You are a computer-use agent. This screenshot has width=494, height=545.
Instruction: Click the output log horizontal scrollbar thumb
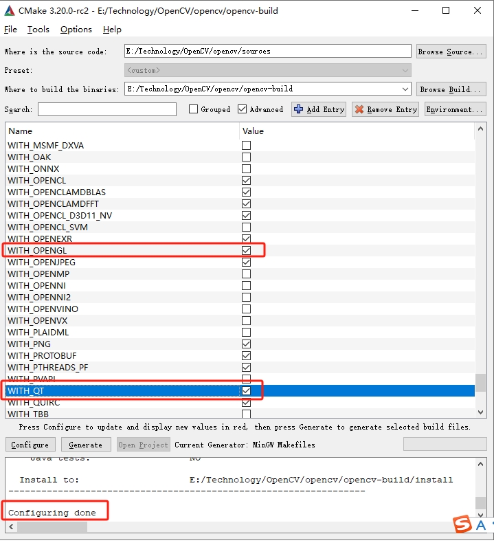click(52, 527)
